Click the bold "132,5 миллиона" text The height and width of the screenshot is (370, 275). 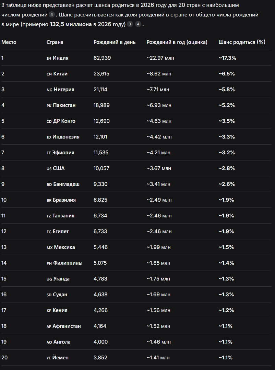[71, 24]
